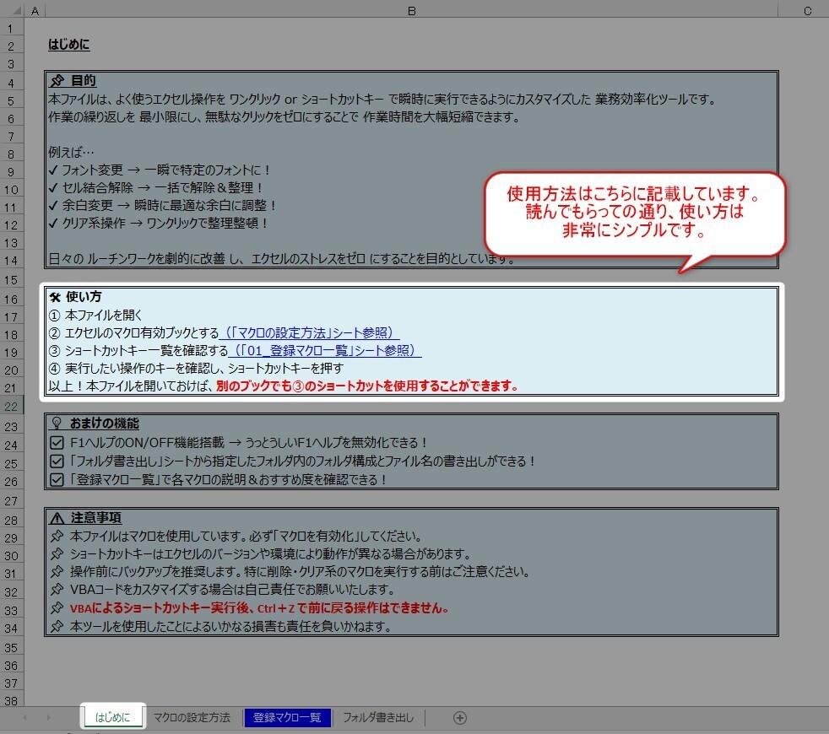829x734 pixels.
Task: Click the line ✓ フォント変更 → 一瞬で特定のフォントに!
Action: click(160, 170)
